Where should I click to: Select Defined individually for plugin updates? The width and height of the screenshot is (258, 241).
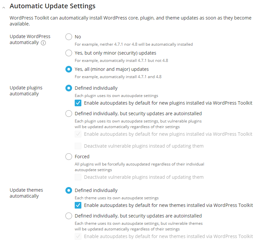click(x=69, y=88)
